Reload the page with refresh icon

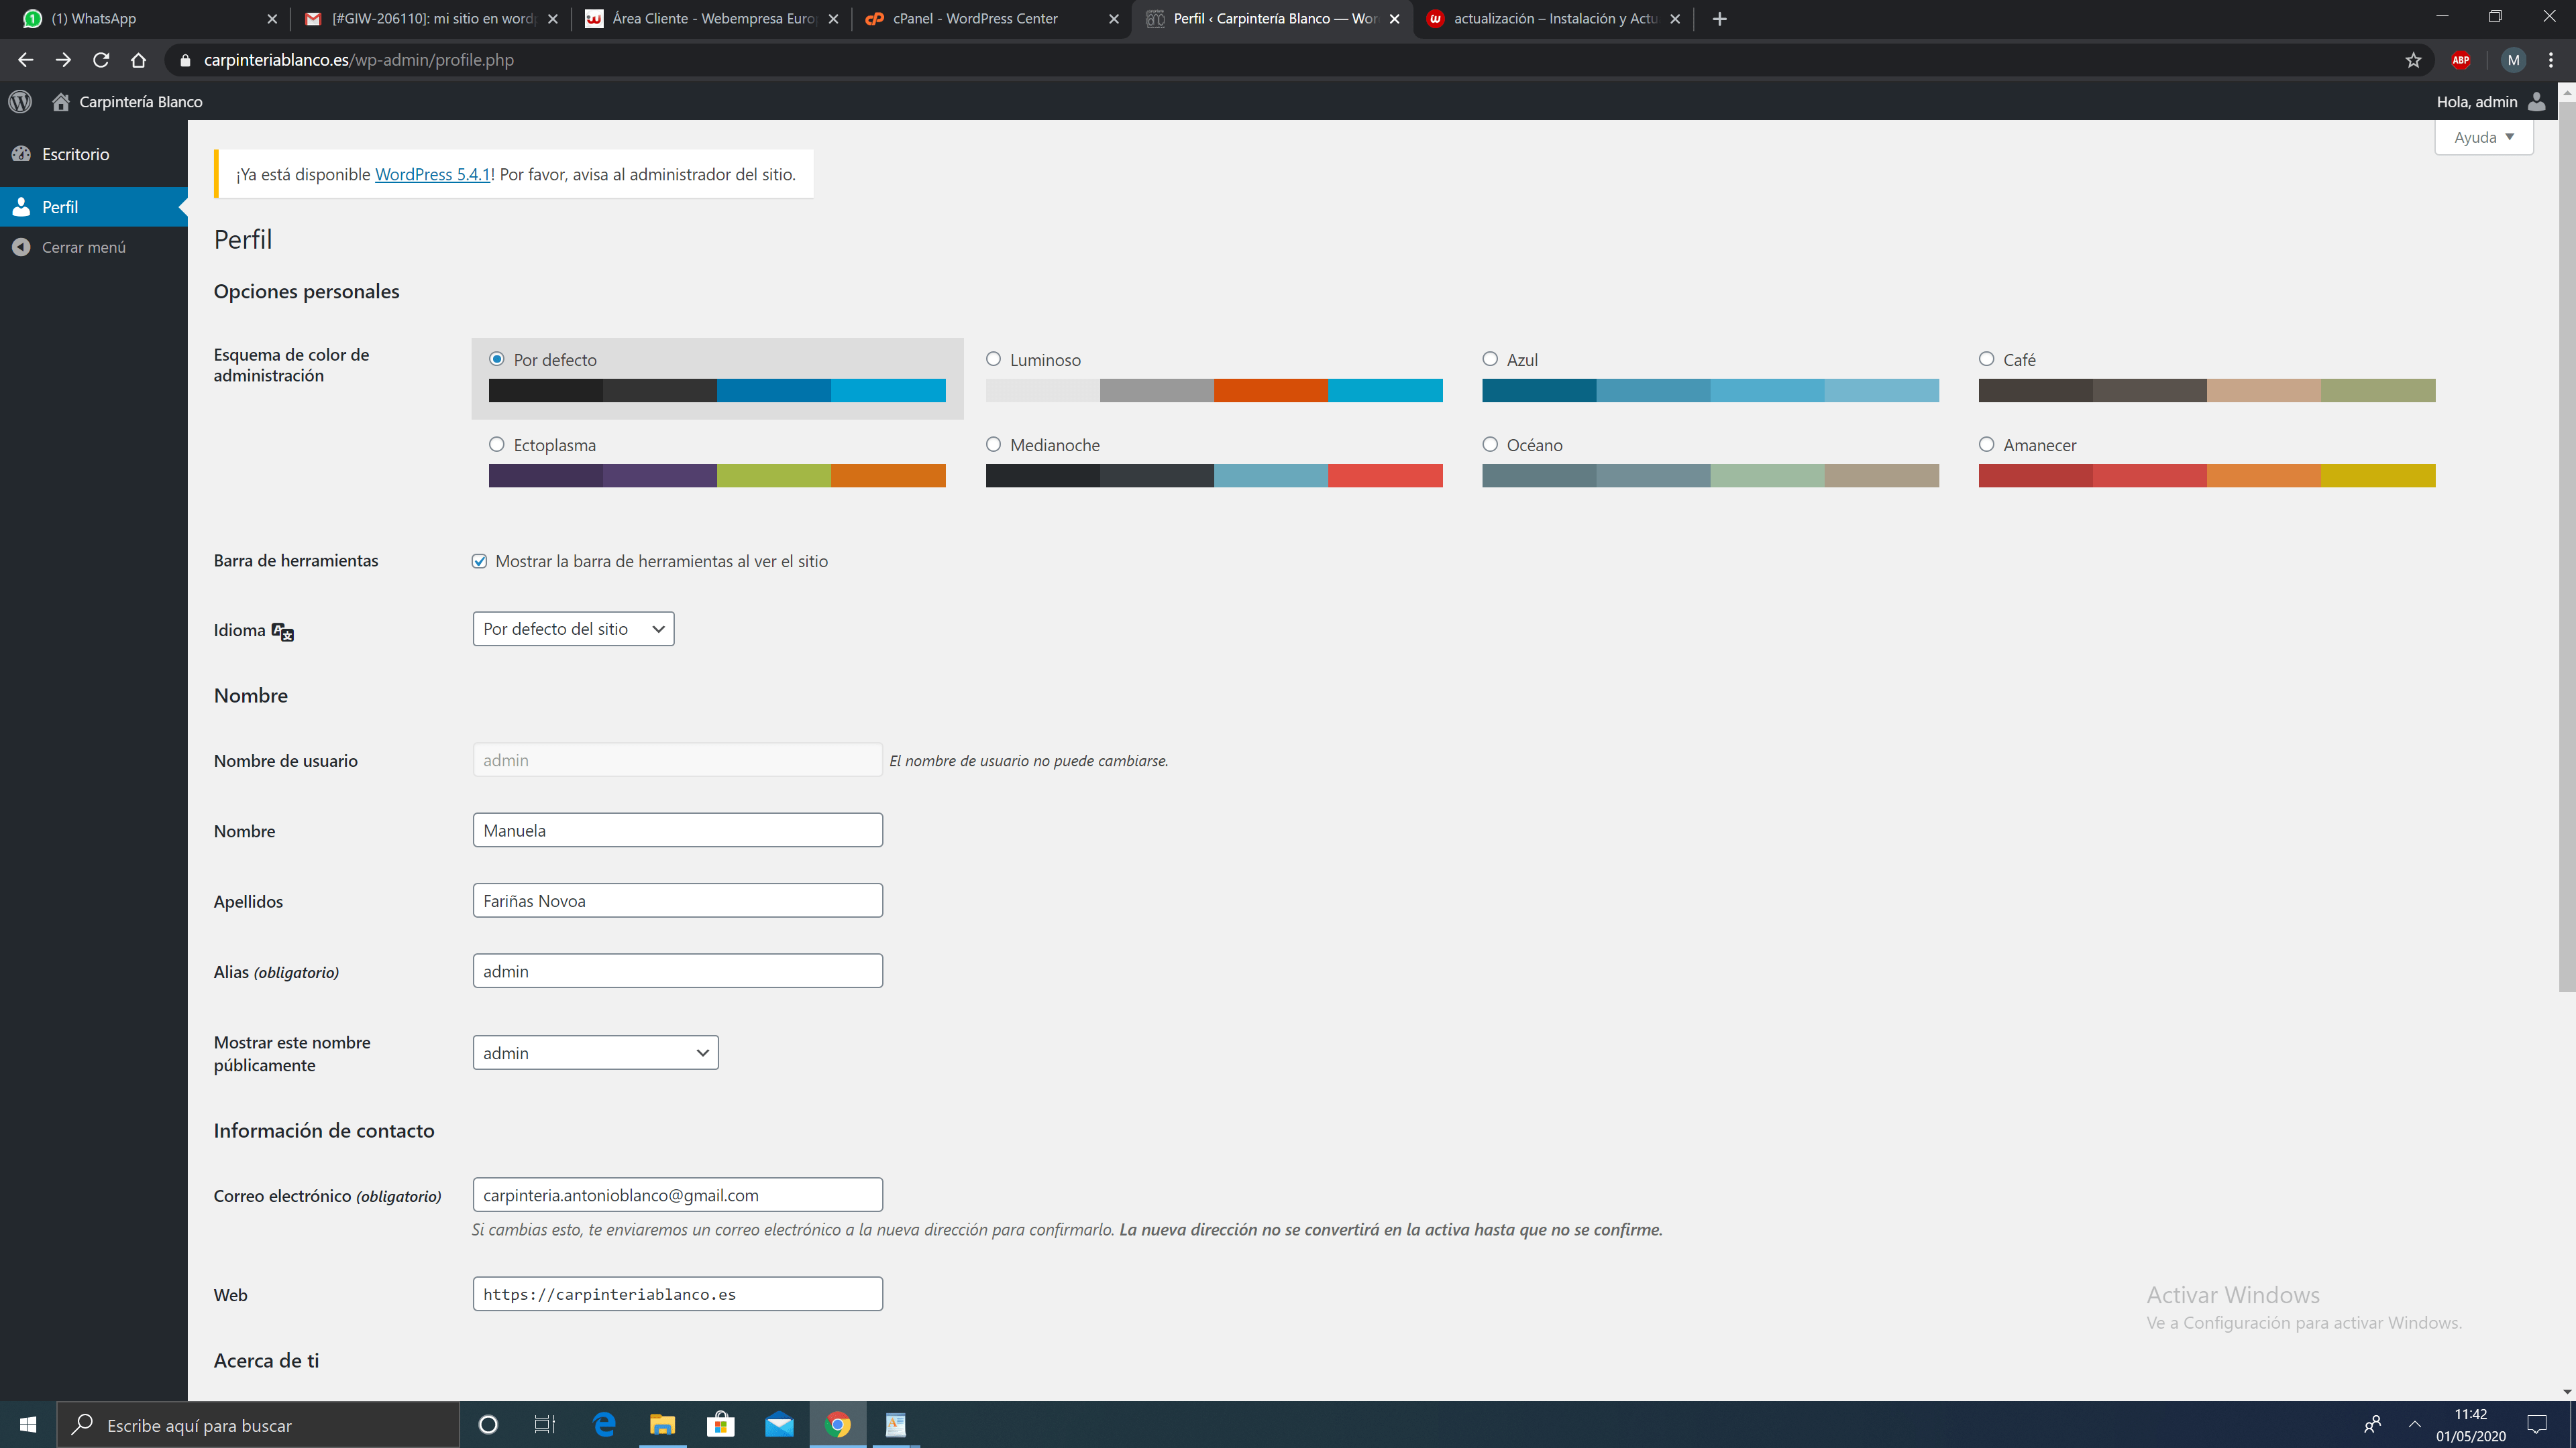point(101,60)
